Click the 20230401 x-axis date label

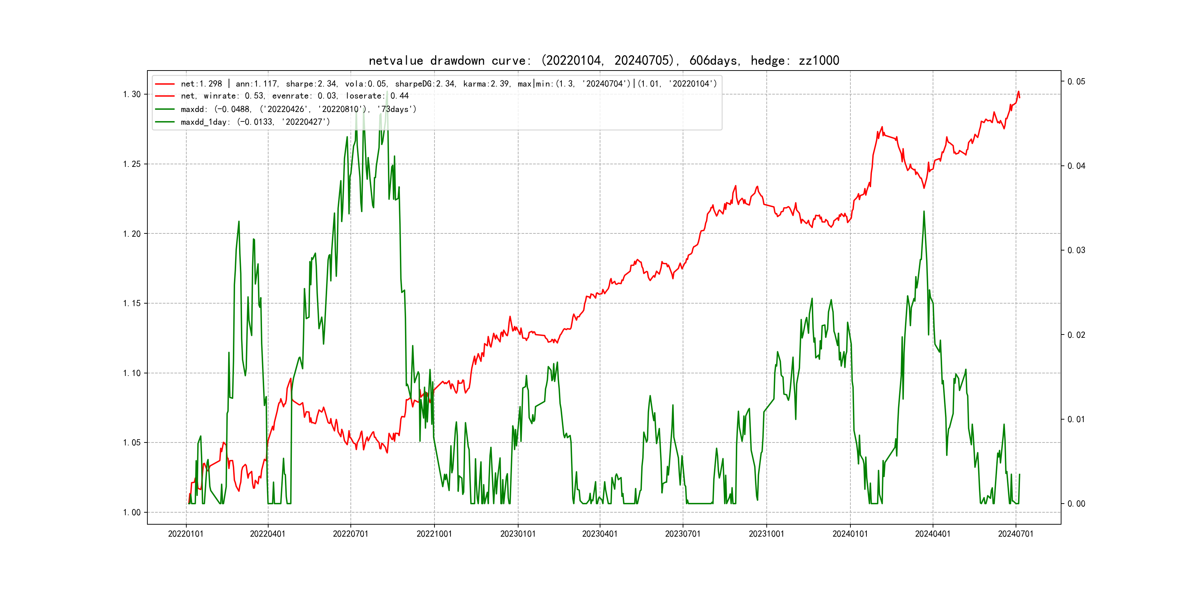point(600,534)
